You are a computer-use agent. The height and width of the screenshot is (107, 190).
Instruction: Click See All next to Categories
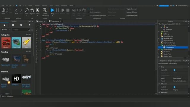[x=28, y=35]
